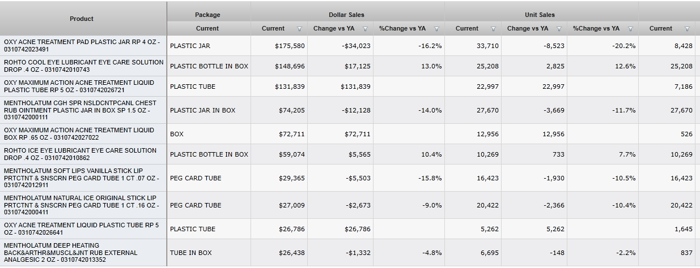Open filter for Dollar Sales Change vs YA
Screen dimensions: 700x268
[x=365, y=29]
